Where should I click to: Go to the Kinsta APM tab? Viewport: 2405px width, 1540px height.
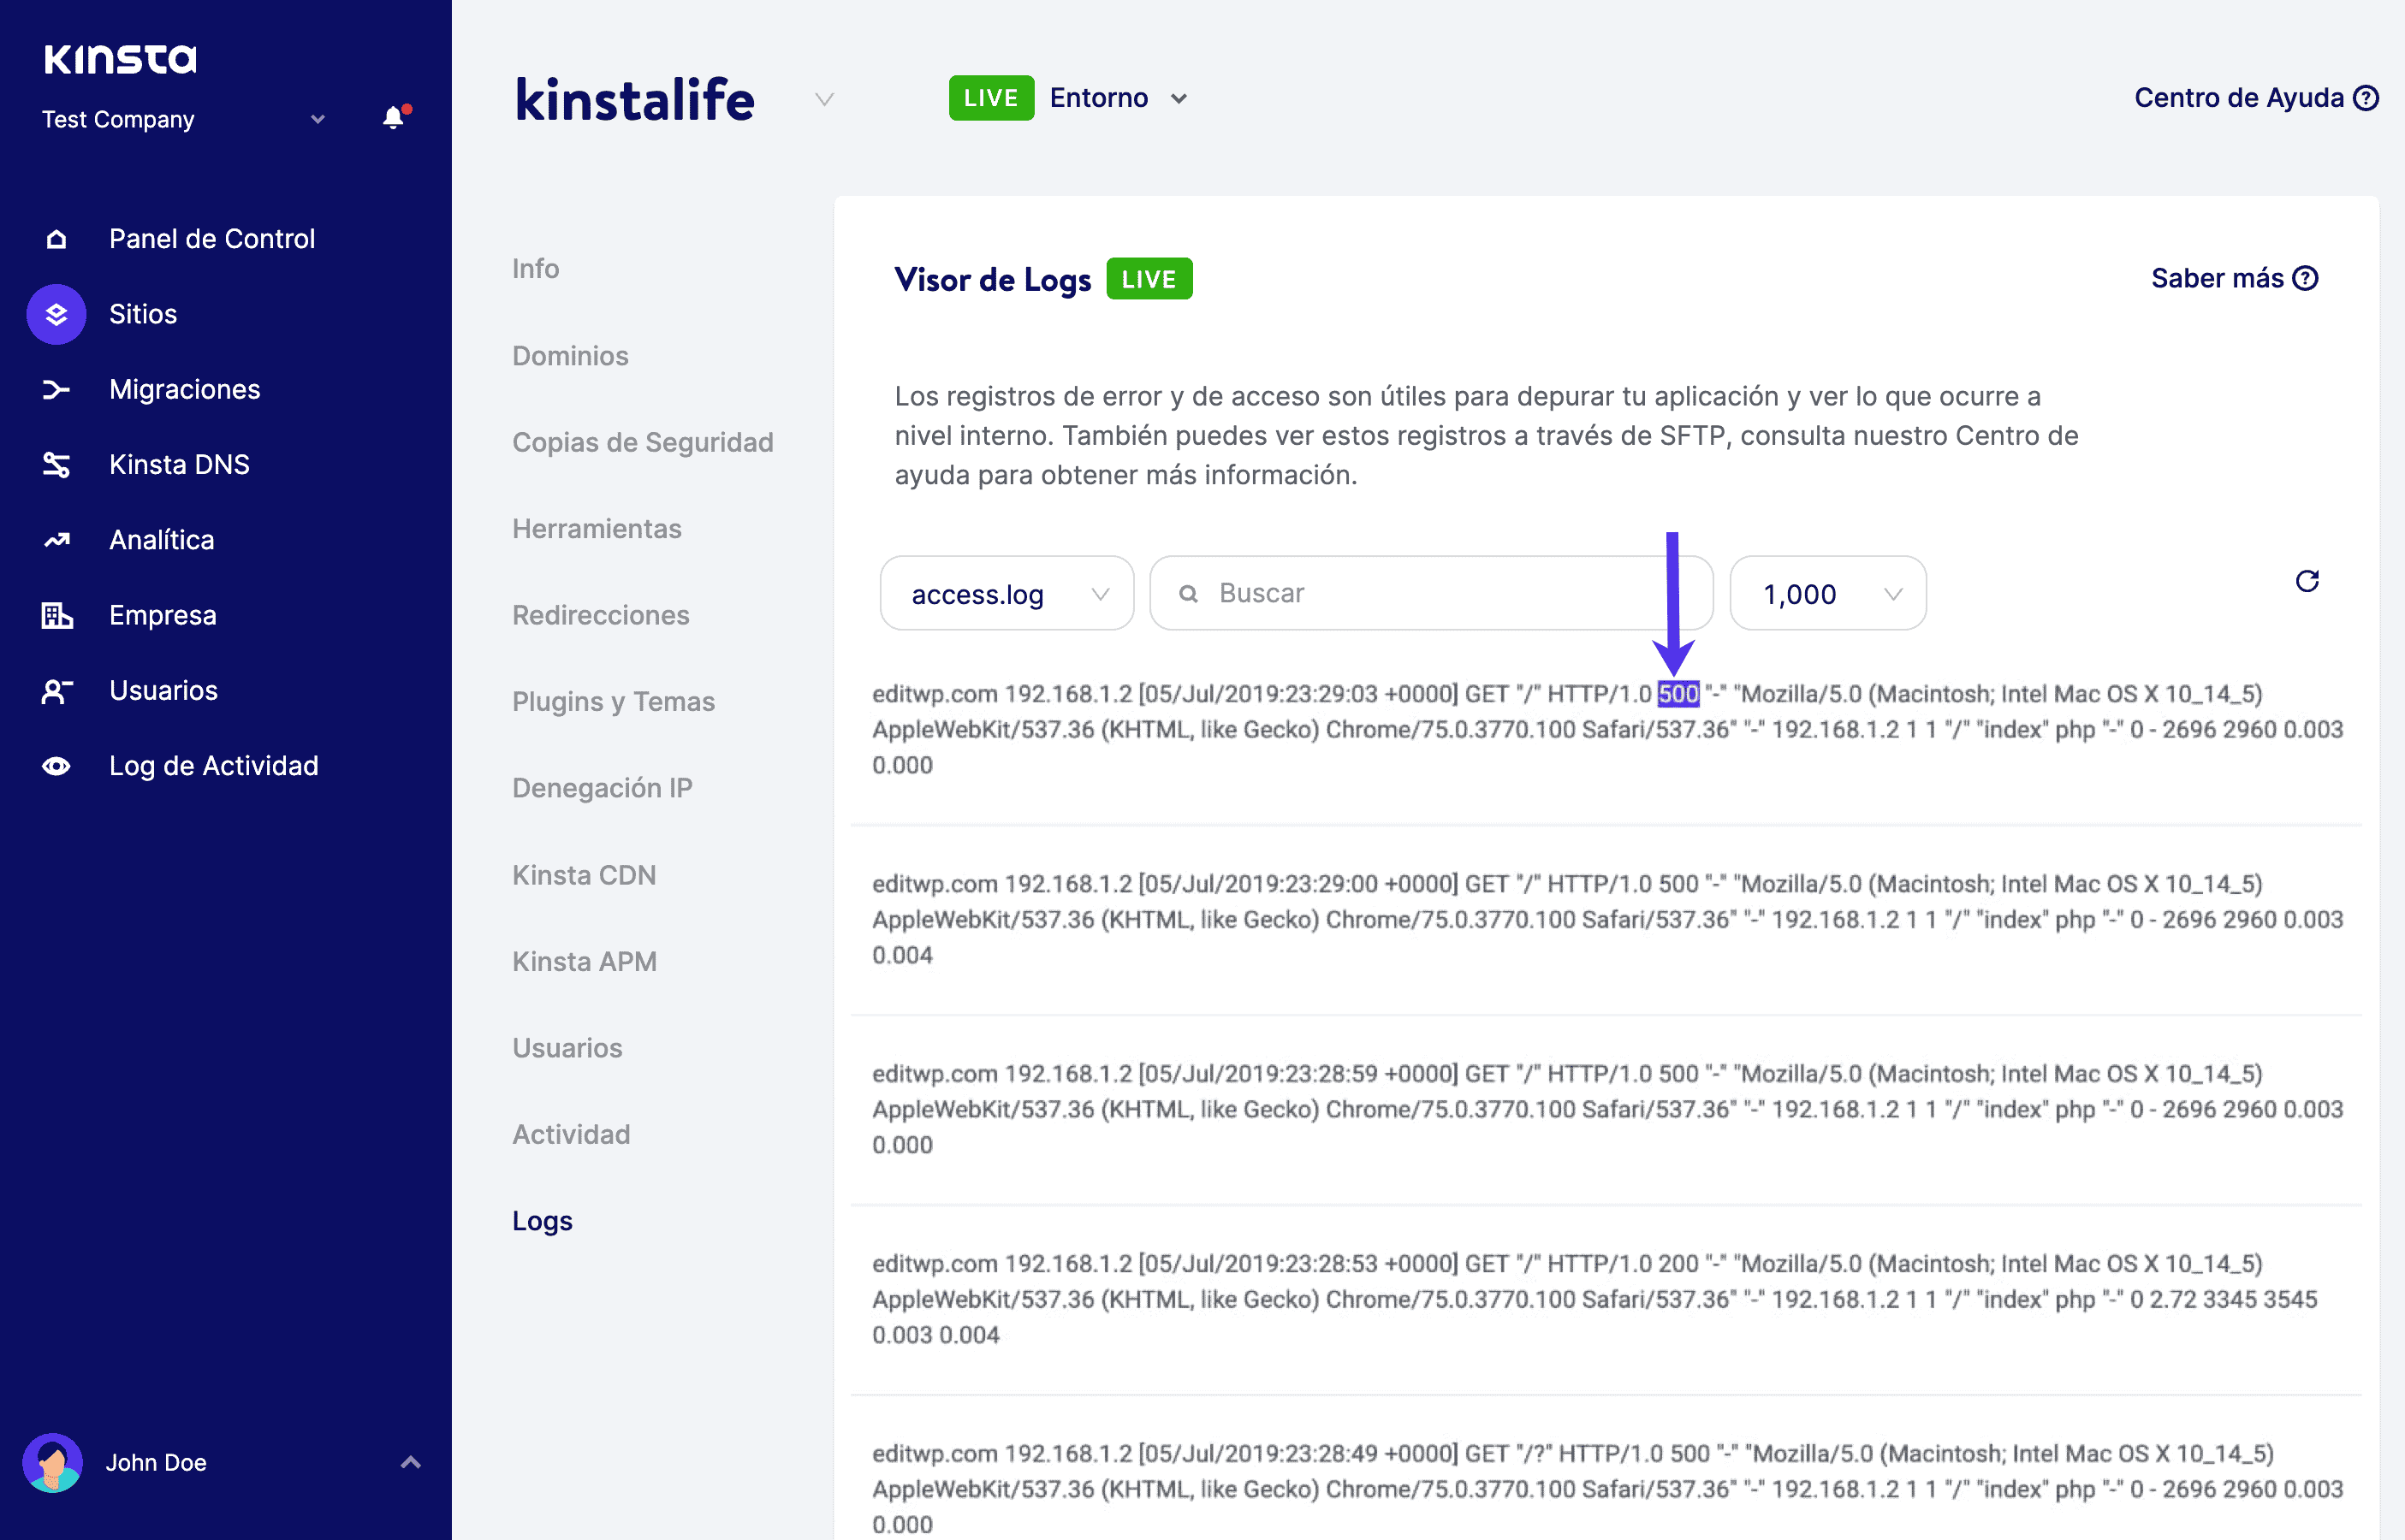click(x=585, y=961)
